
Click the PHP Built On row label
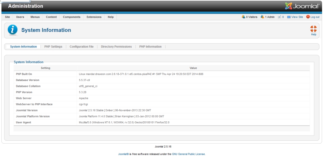pos(24,74)
